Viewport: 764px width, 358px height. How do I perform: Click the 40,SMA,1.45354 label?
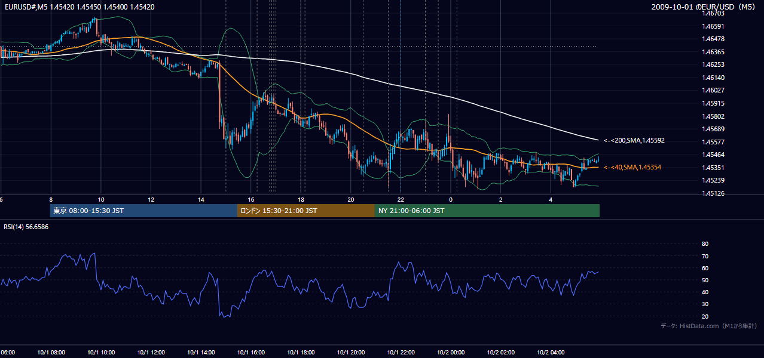coord(632,168)
